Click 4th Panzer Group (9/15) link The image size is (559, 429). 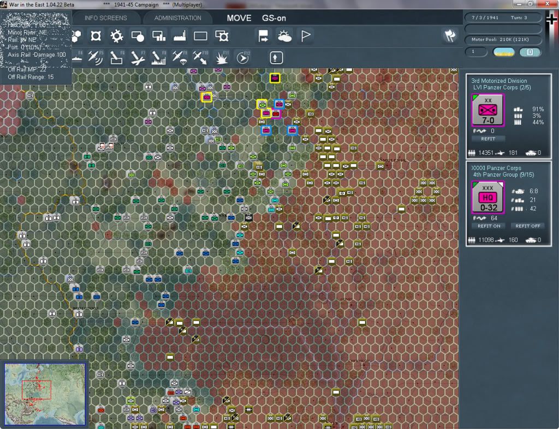[503, 175]
